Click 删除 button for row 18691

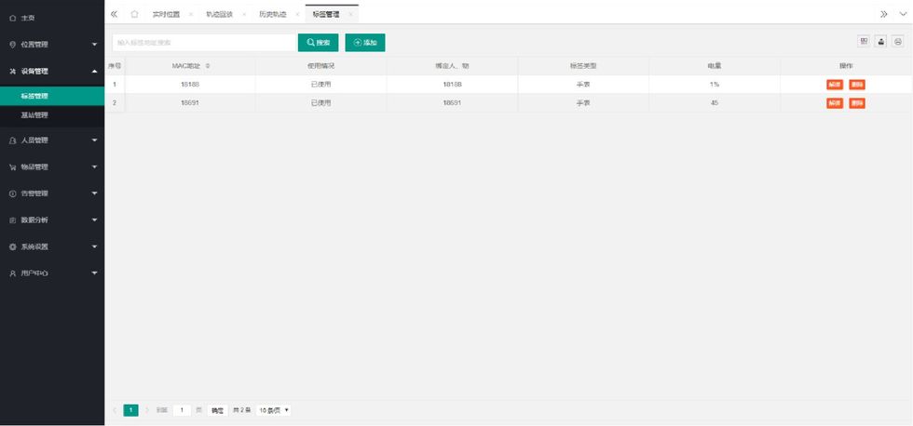coord(856,103)
